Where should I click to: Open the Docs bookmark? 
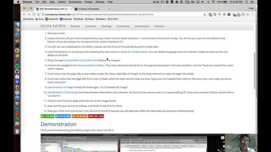[39, 19]
